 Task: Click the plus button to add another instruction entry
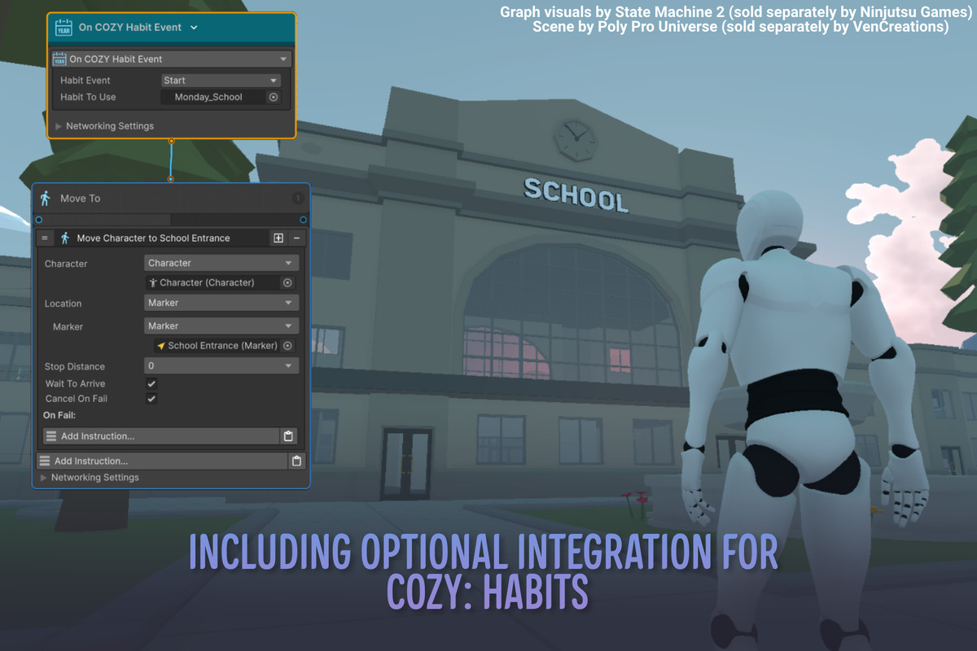278,238
